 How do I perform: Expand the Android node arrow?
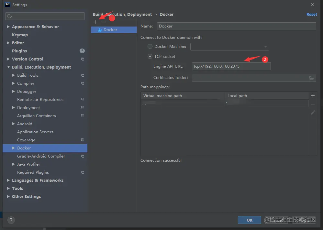point(13,124)
